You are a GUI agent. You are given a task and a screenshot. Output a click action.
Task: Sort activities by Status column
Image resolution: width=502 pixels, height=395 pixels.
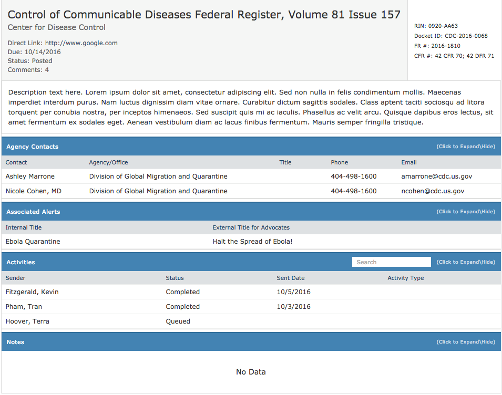[x=175, y=278]
